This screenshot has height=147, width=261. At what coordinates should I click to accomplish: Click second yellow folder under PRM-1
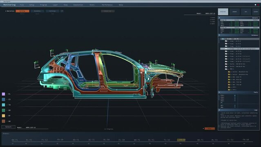tap(229, 74)
